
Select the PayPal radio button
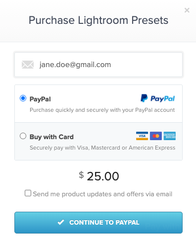coord(23,98)
